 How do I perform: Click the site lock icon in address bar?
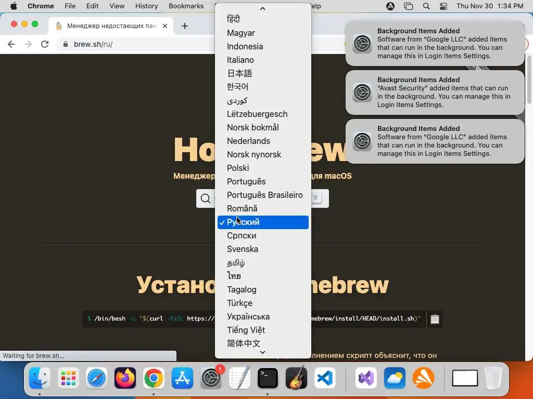point(66,44)
